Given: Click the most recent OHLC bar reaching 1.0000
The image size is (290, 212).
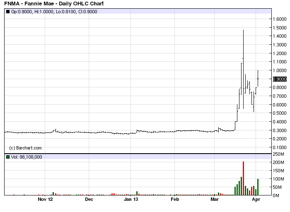Looking at the screenshot, I should [258, 78].
